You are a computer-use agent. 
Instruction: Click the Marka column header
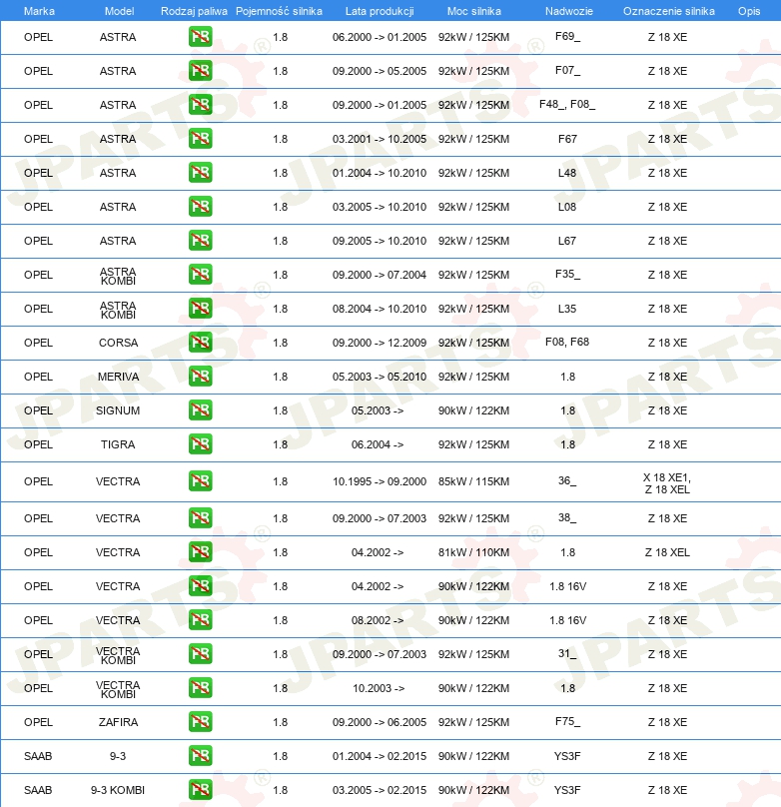click(39, 11)
